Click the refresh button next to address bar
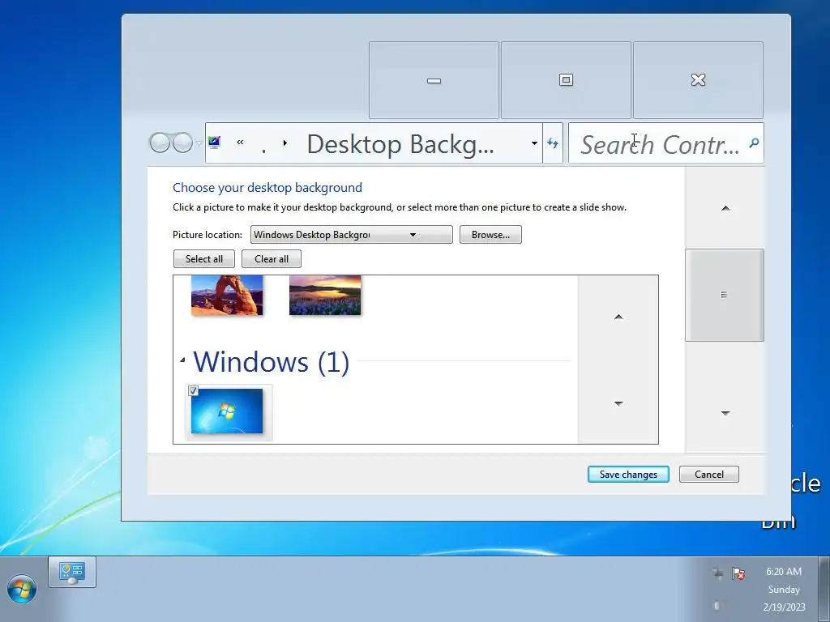Screen dimensions: 830x622 [x=553, y=143]
